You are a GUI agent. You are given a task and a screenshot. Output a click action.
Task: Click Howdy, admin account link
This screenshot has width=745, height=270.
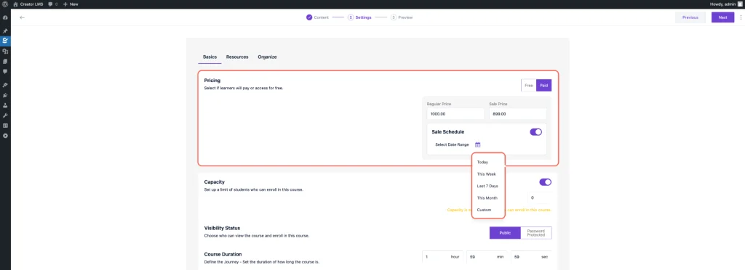click(x=727, y=4)
